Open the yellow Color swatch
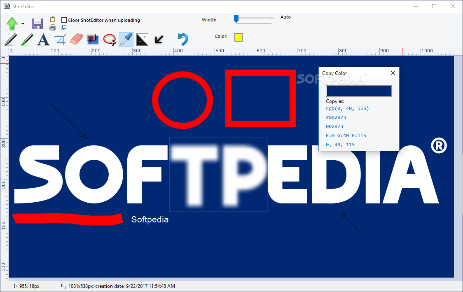The width and height of the screenshot is (463, 292). tap(239, 37)
